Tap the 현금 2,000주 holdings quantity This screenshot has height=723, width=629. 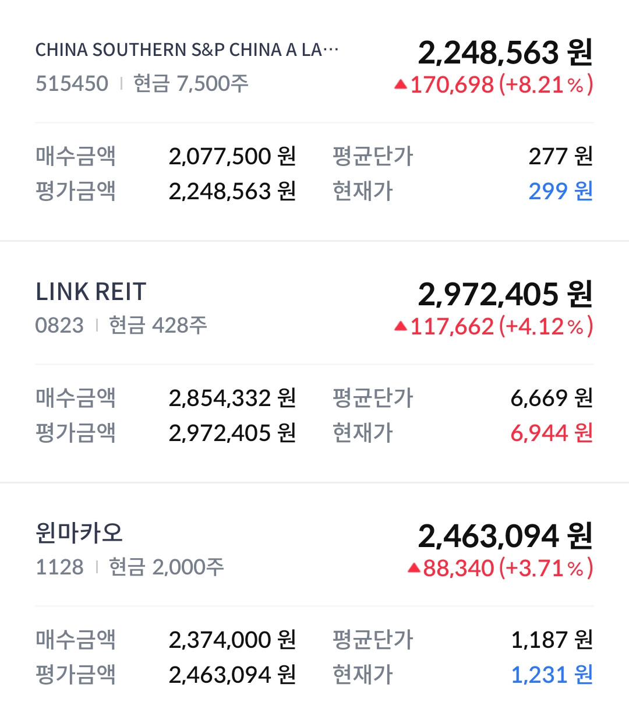166,567
